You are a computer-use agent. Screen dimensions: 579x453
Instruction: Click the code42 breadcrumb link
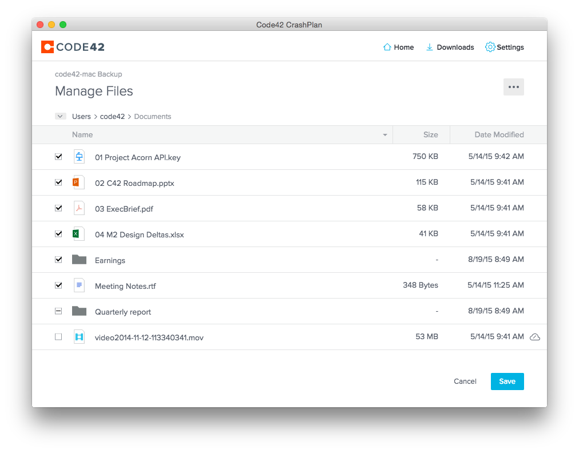pyautogui.click(x=112, y=116)
